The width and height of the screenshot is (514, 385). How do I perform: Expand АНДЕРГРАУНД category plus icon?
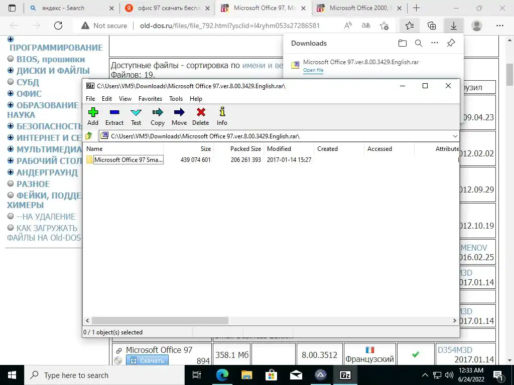pyautogui.click(x=11, y=172)
